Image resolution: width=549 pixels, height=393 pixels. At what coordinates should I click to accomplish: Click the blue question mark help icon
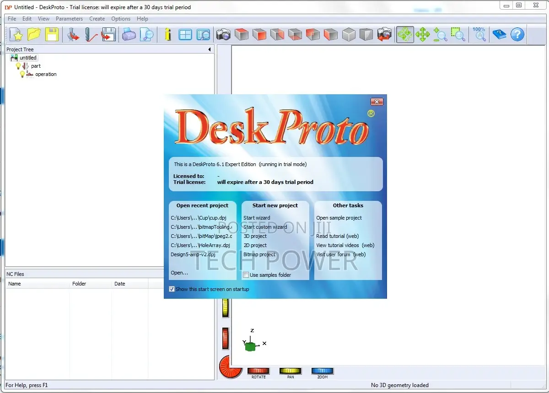(517, 34)
